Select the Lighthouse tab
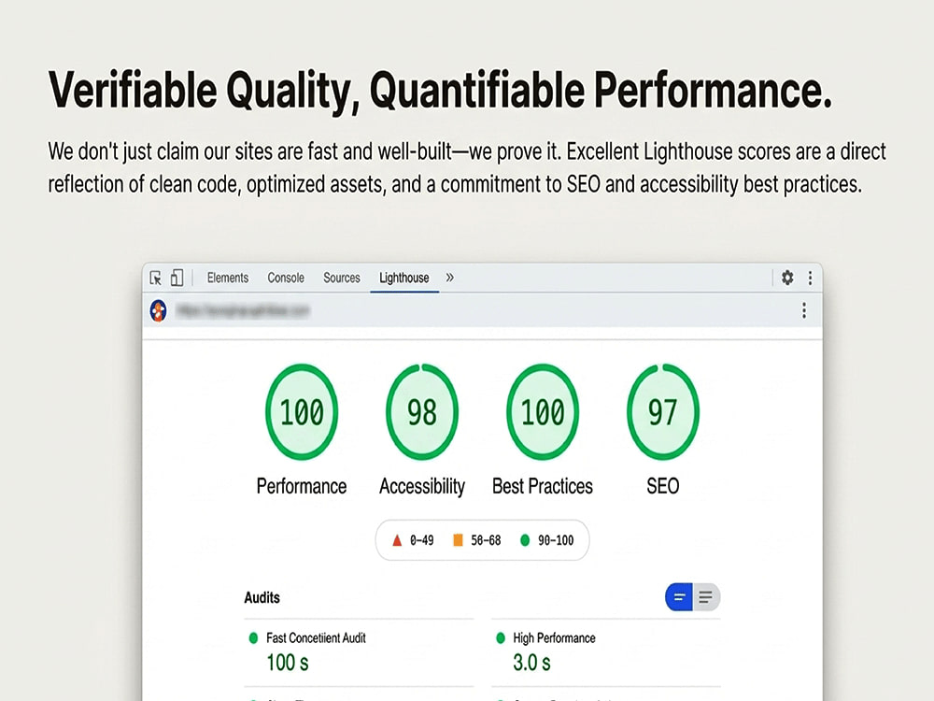Viewport: 934px width, 701px height. [x=403, y=278]
